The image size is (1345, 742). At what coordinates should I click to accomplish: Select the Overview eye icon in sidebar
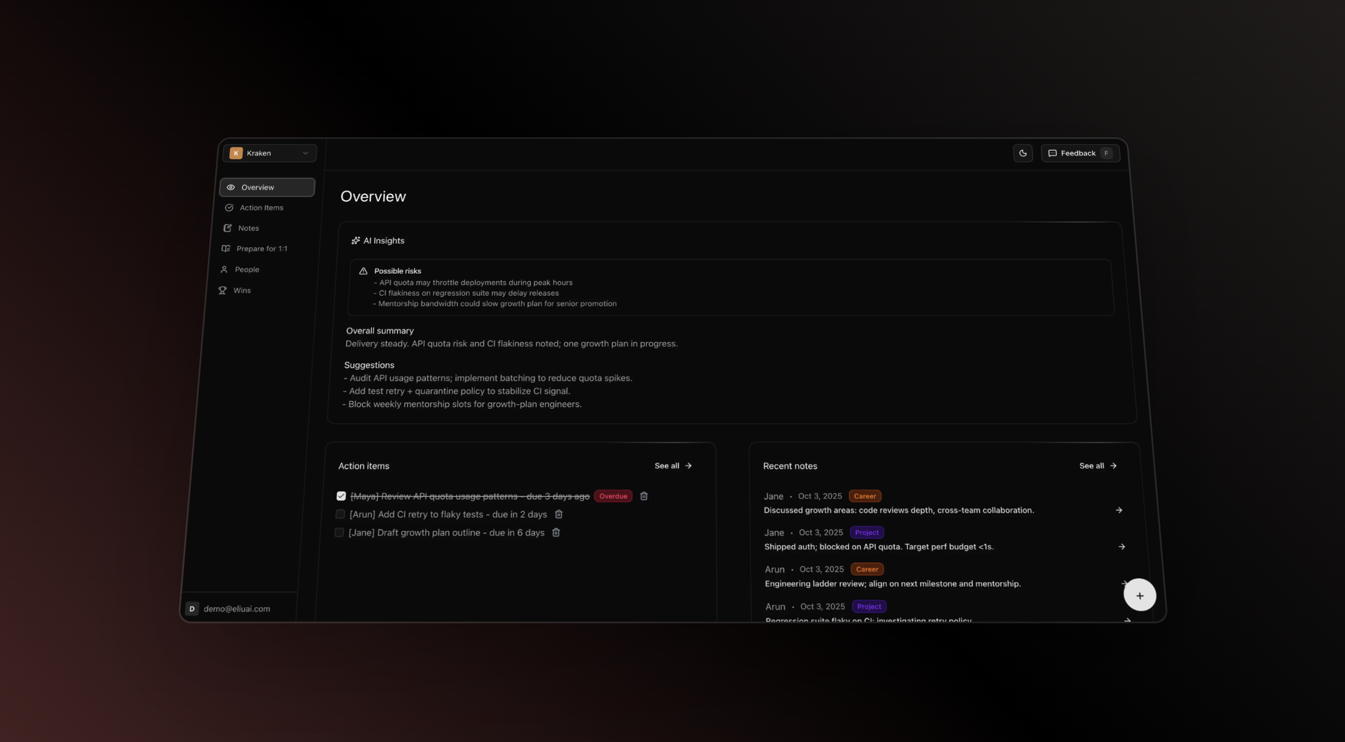point(231,187)
